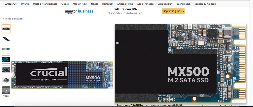Open Buoni regalo page
Viewport: 253px width, 107px height.
click(183, 4)
